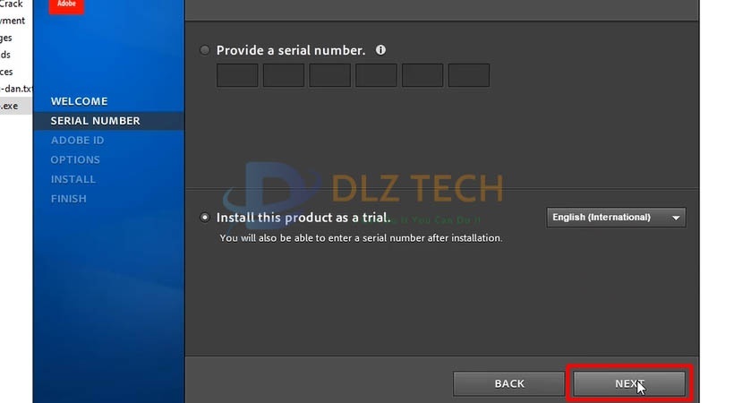This screenshot has width=734, height=403.
Task: Click the ADOBE ID step in sidebar
Action: click(77, 141)
